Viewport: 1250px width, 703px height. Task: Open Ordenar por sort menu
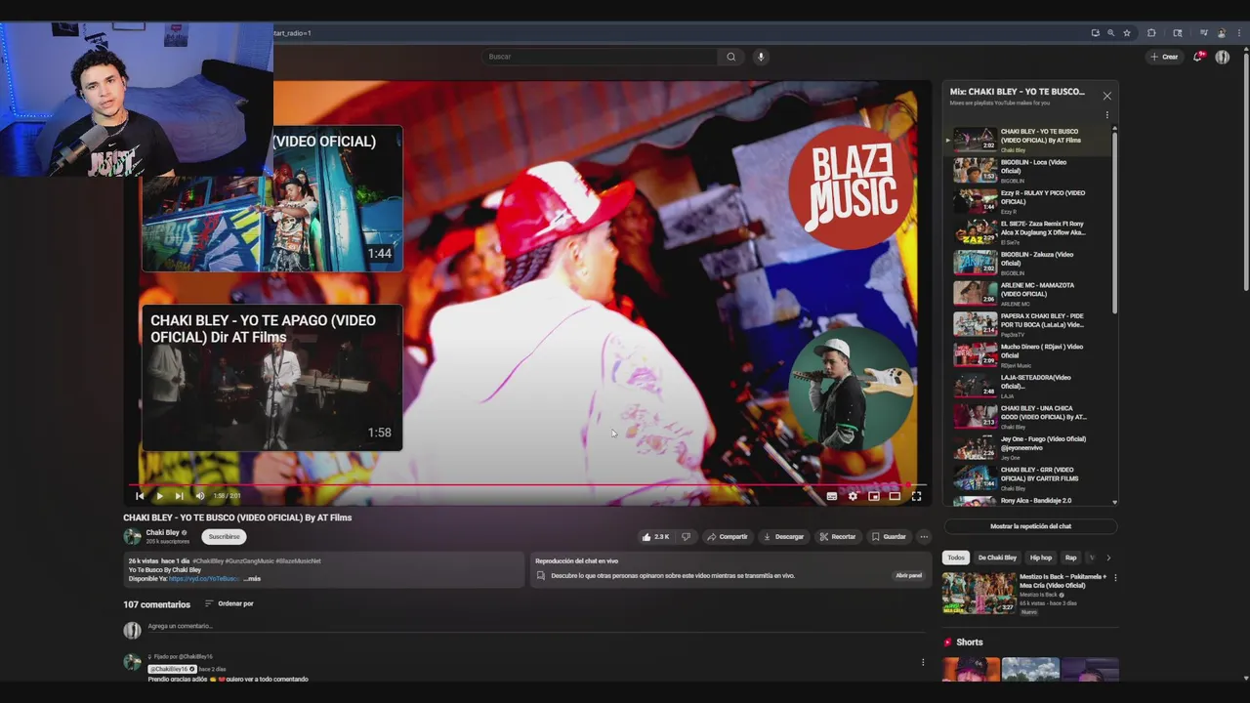(x=229, y=603)
